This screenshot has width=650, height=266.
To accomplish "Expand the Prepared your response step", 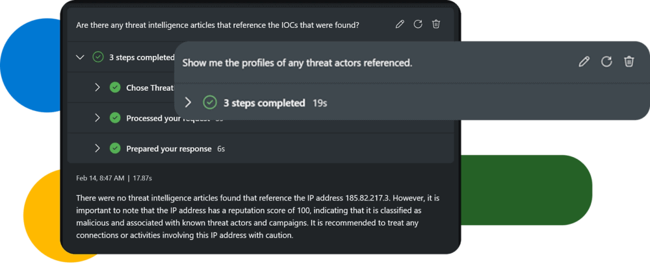I will 97,148.
